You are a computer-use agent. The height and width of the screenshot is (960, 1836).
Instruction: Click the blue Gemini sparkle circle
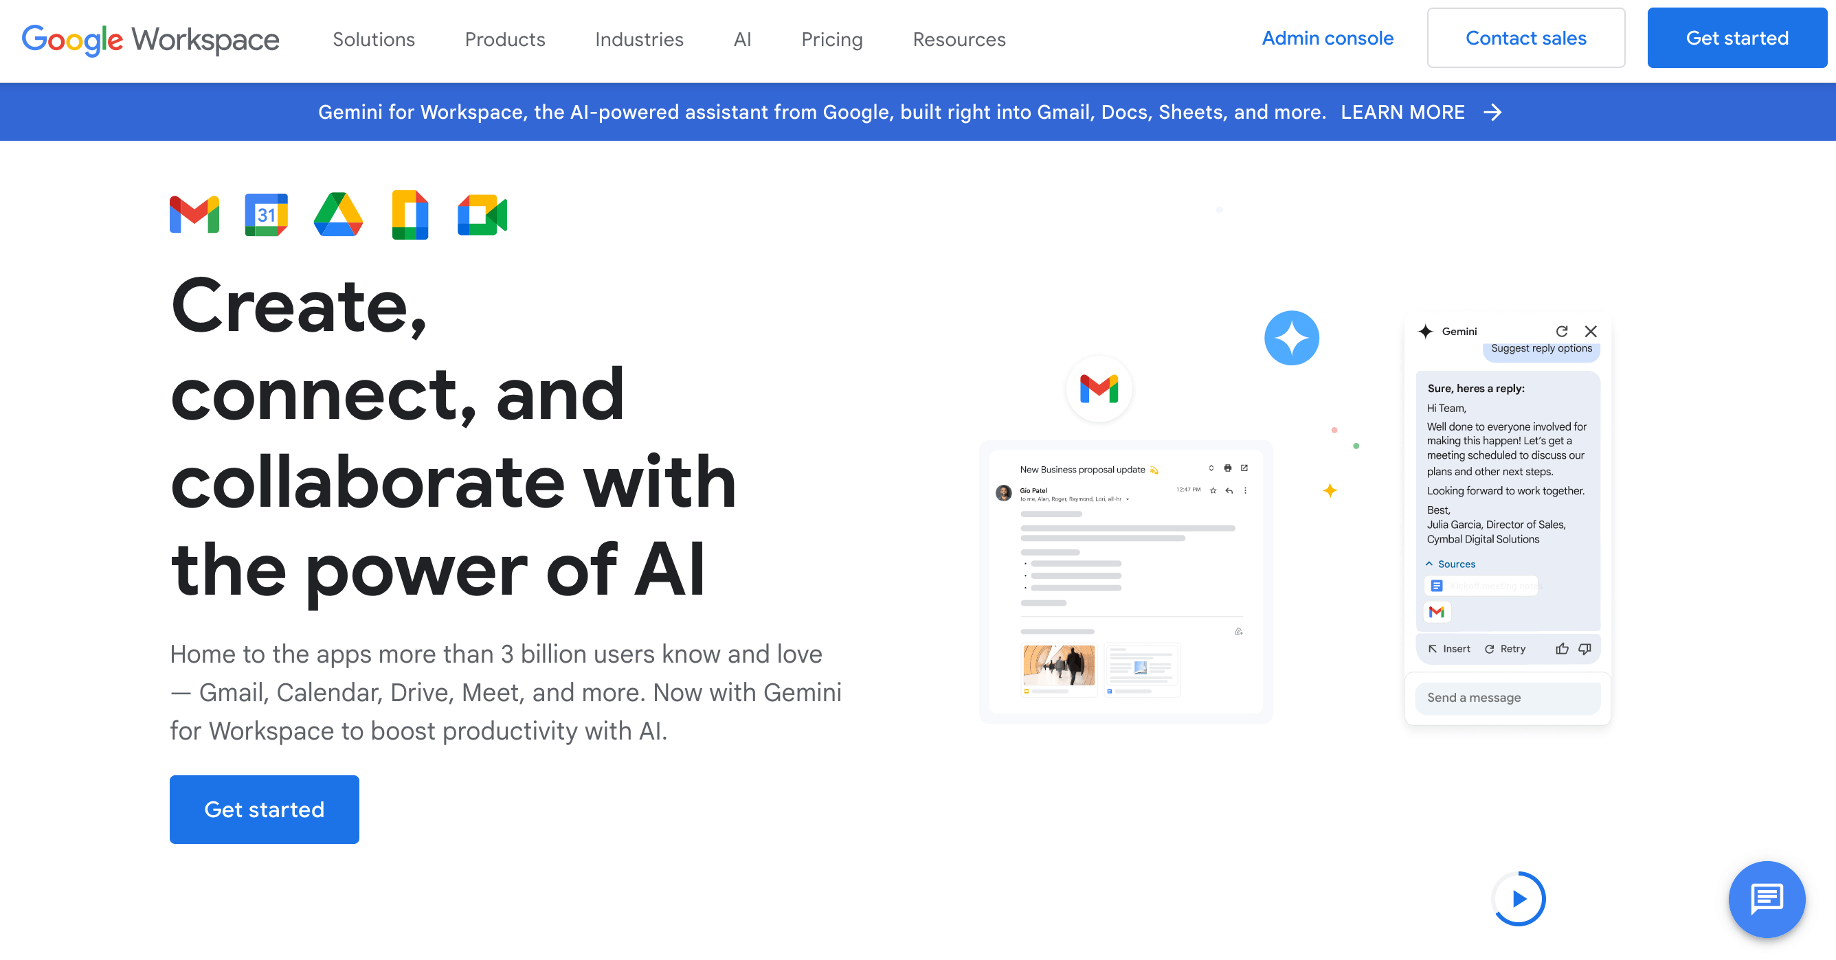click(x=1290, y=338)
